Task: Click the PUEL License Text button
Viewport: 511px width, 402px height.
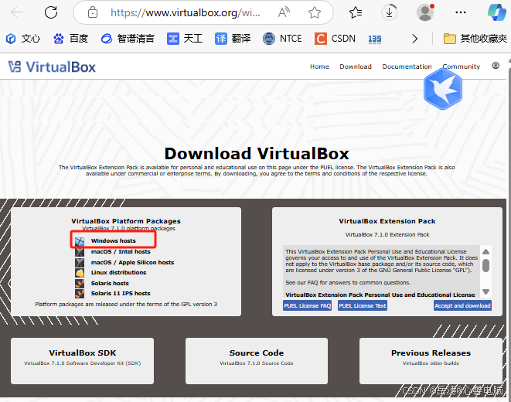Action: click(363, 305)
